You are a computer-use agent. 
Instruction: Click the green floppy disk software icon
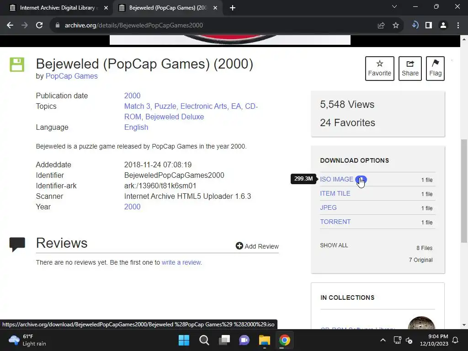(x=17, y=64)
